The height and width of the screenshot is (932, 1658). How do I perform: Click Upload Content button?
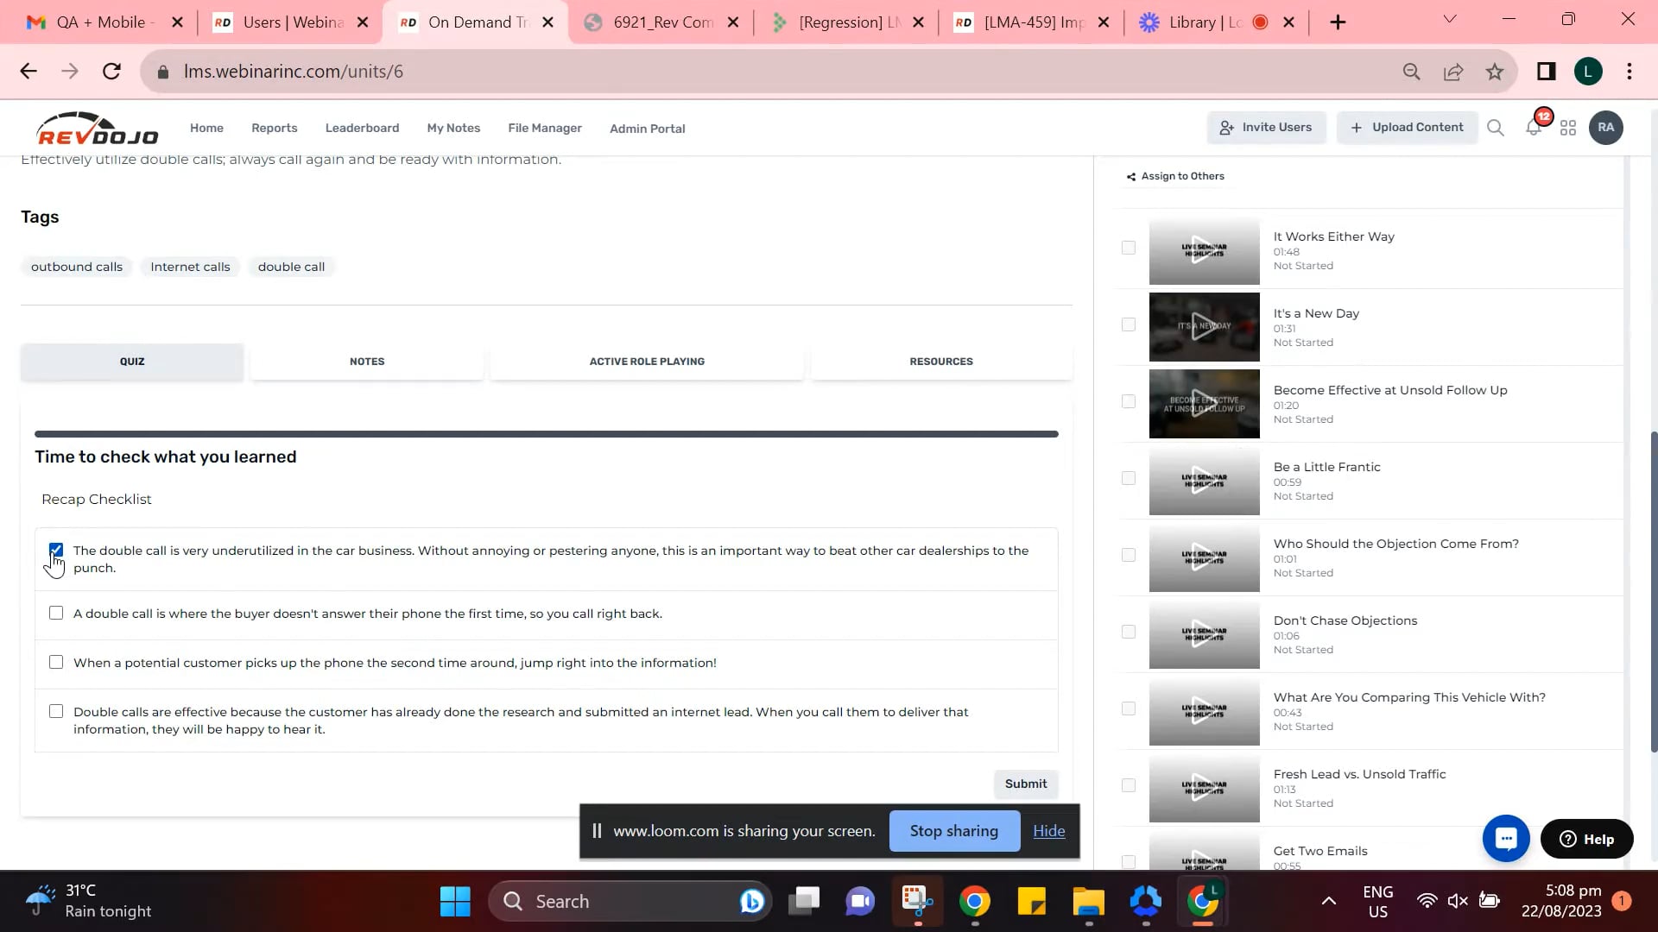1407,128
